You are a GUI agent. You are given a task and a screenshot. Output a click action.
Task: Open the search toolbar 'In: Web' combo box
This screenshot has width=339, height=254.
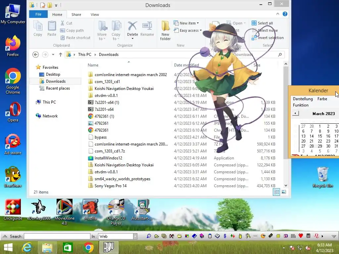[118, 236]
